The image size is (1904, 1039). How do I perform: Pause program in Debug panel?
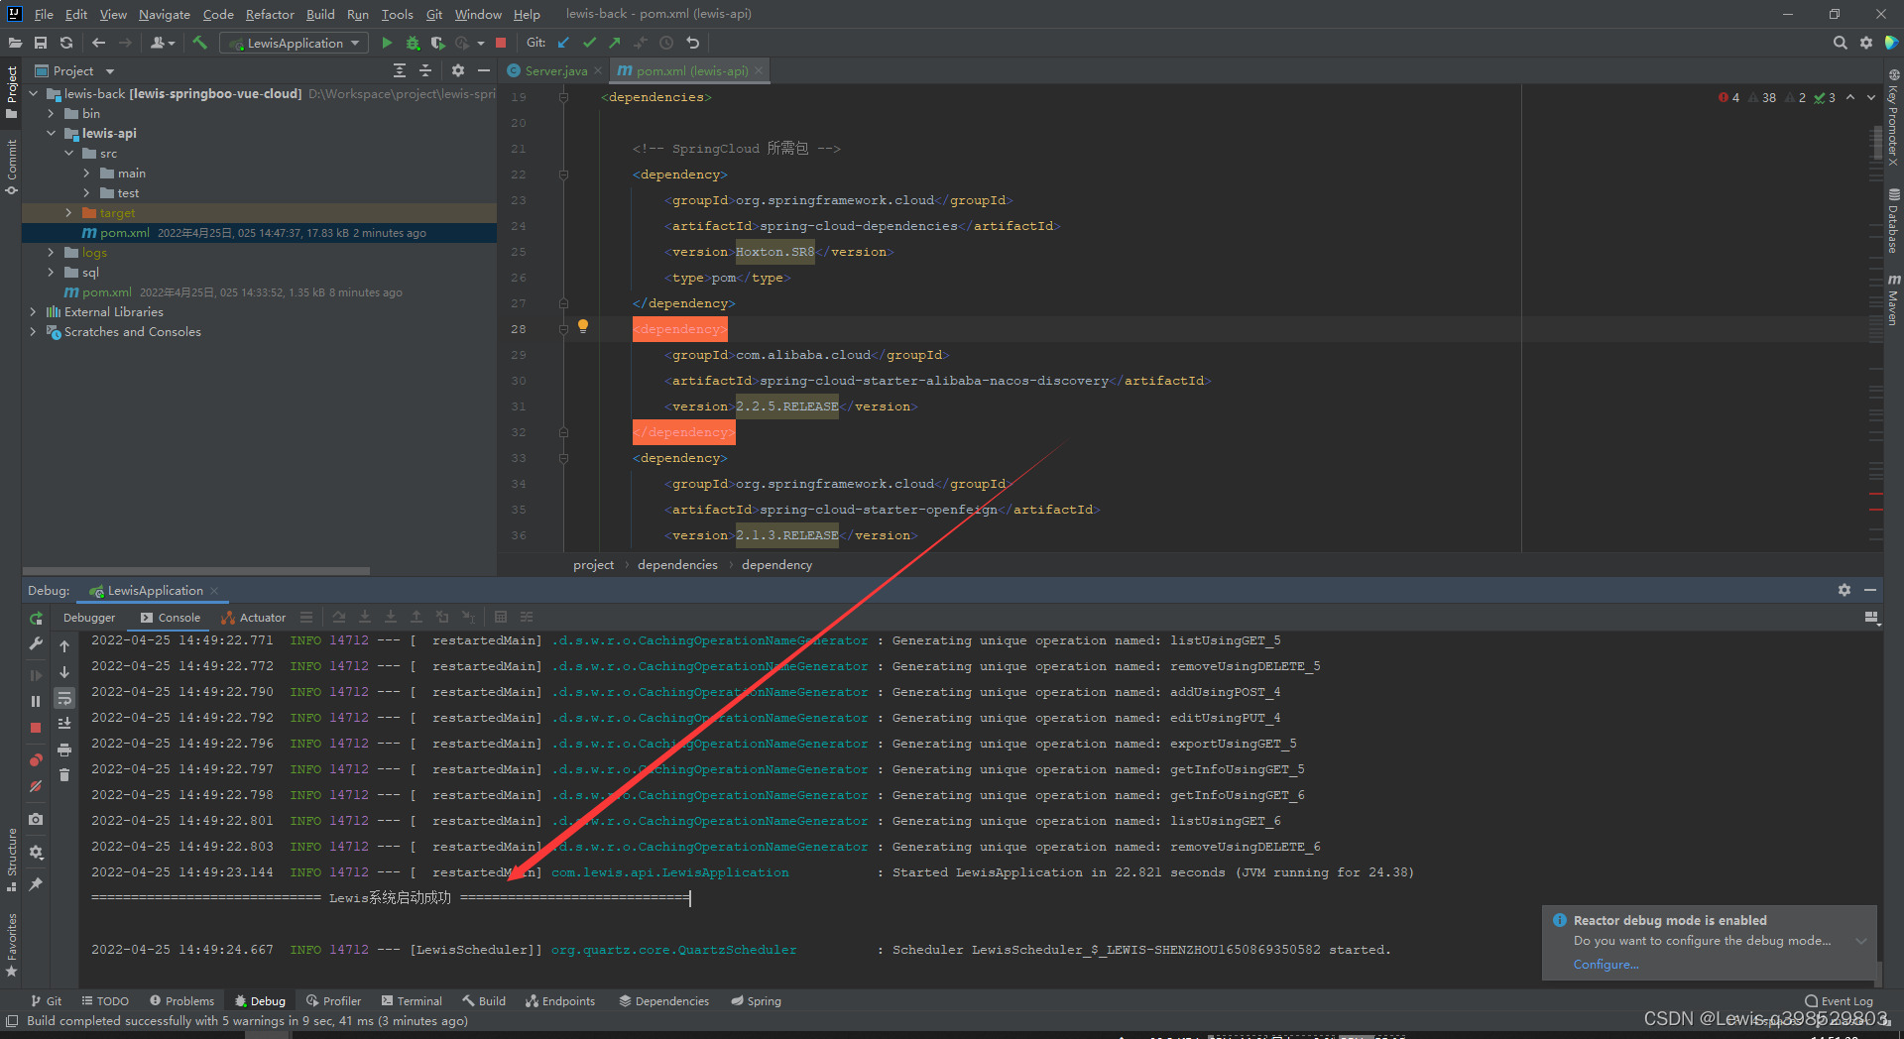coord(36,701)
